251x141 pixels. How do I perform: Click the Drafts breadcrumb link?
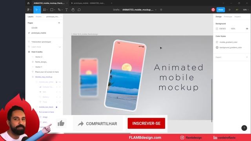116,10
